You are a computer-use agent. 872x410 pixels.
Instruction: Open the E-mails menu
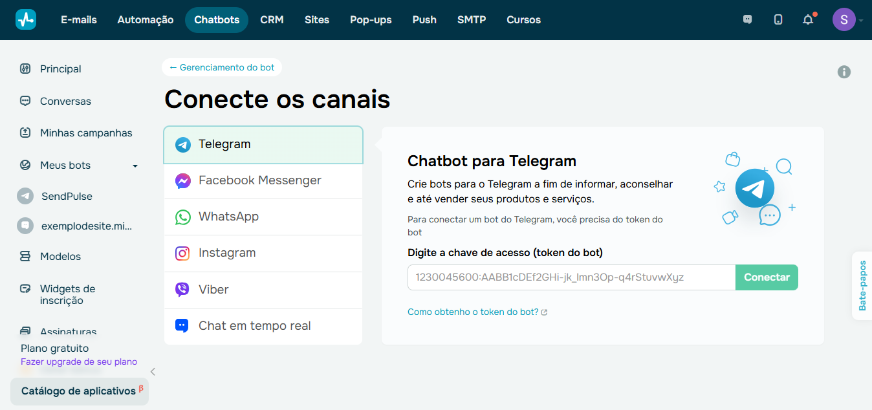79,19
